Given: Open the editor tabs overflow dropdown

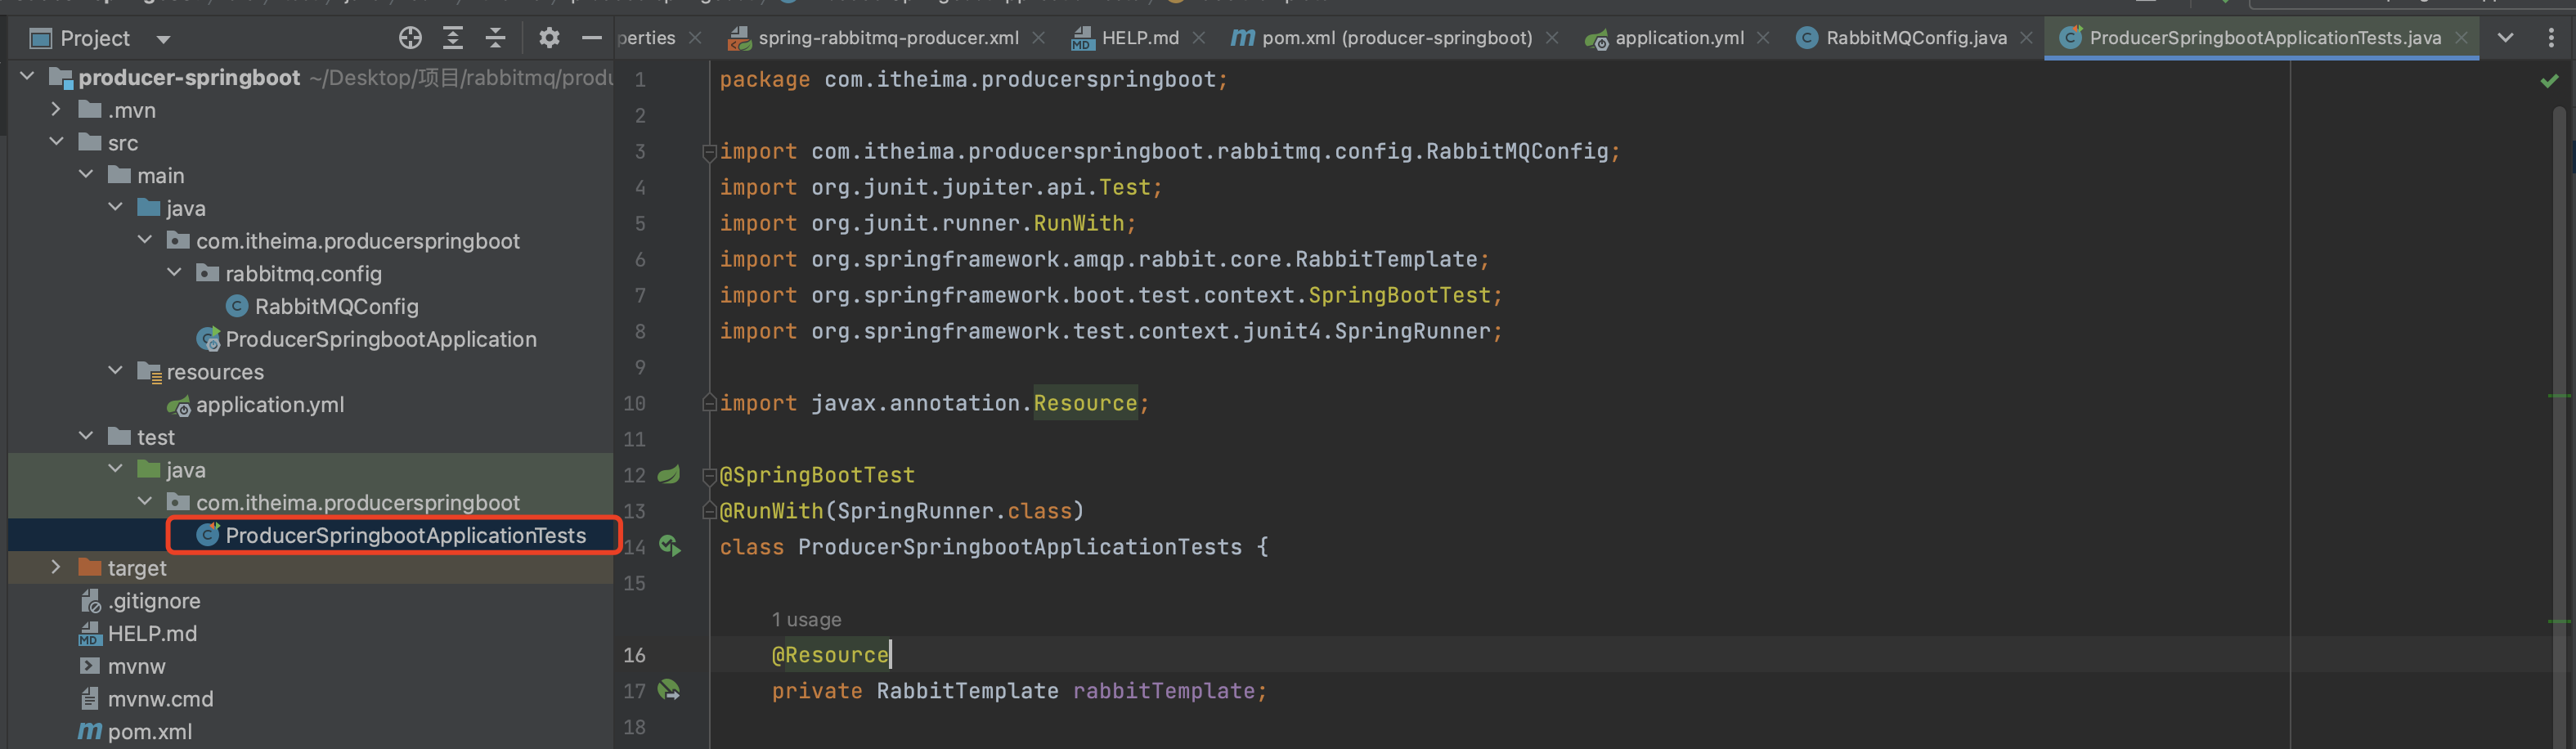Looking at the screenshot, I should click(x=2505, y=38).
